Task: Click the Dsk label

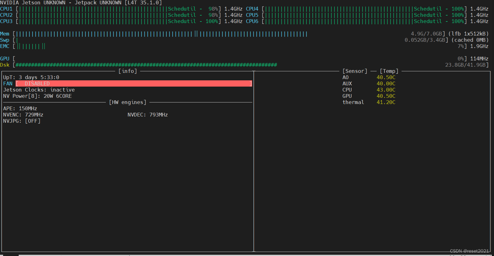Action: 5,65
